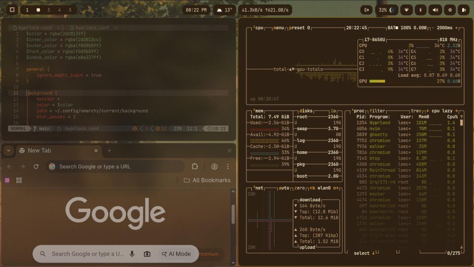Start a voice search with the microphone icon
This screenshot has width=474, height=267.
(x=132, y=254)
